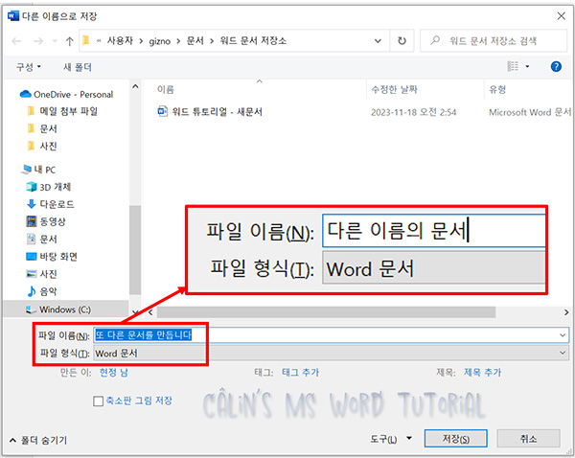Open 음악 folder
Viewport: 575px width, 458px height.
(x=42, y=291)
